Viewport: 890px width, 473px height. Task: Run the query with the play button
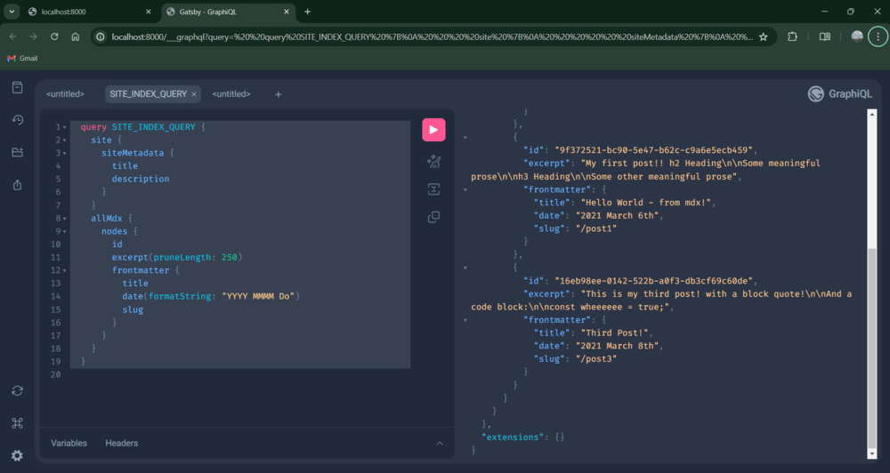(x=433, y=130)
